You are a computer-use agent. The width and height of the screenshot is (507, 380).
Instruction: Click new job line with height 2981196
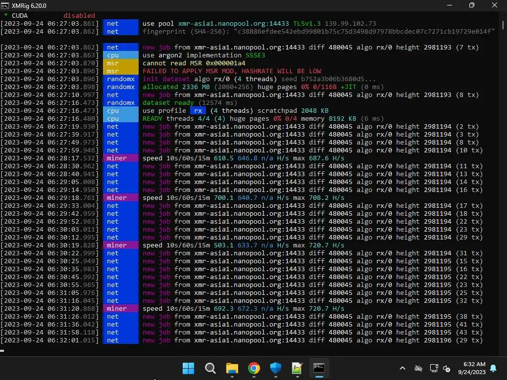[x=312, y=340]
